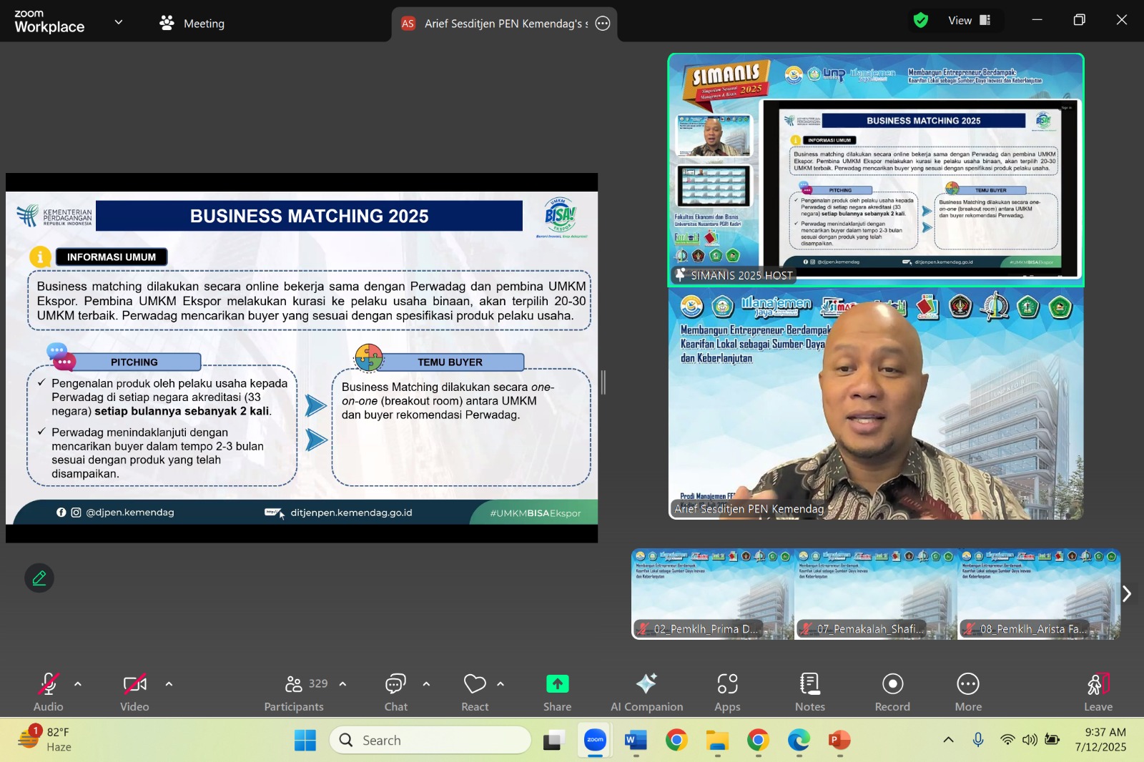Viewport: 1144px width, 762px height.
Task: Open the Notes panel
Action: [x=810, y=692]
